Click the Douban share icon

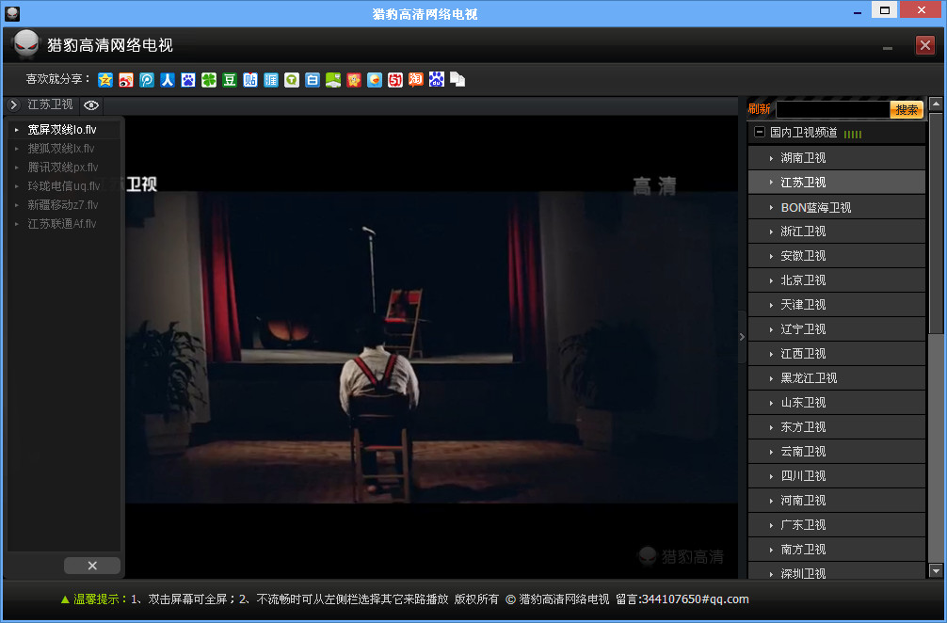pos(230,80)
